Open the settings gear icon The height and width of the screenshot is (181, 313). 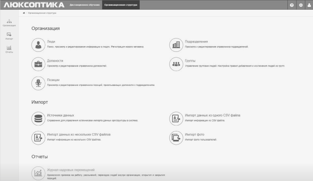point(300,5)
